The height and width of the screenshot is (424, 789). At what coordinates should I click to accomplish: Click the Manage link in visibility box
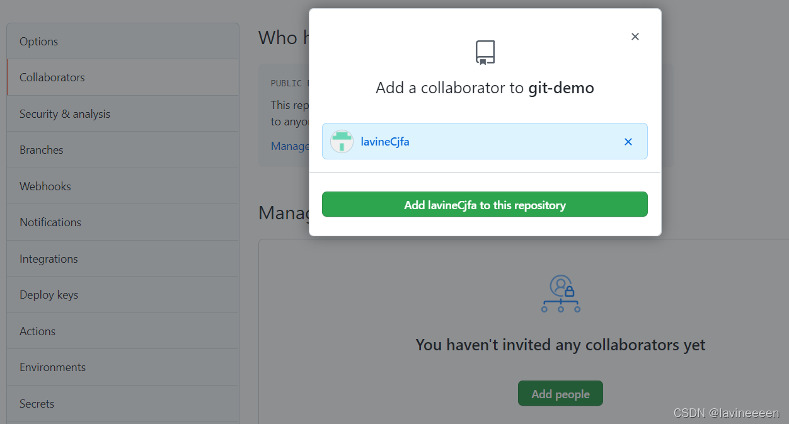click(x=290, y=146)
